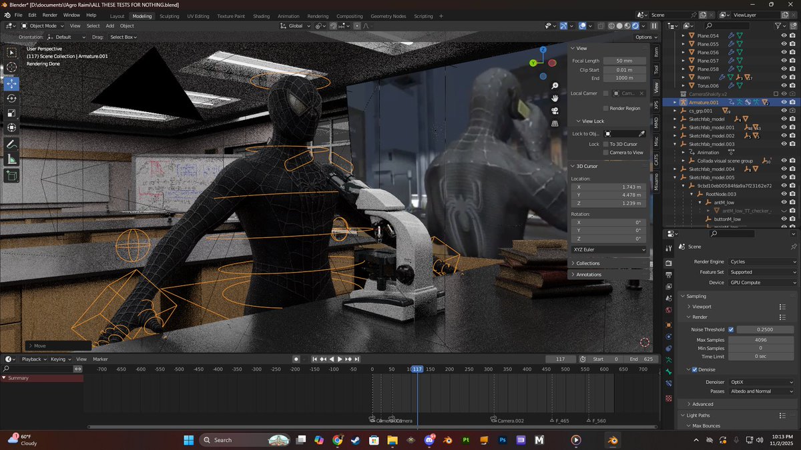Open Render properties tab icon
The height and width of the screenshot is (450, 801).
coord(669,263)
